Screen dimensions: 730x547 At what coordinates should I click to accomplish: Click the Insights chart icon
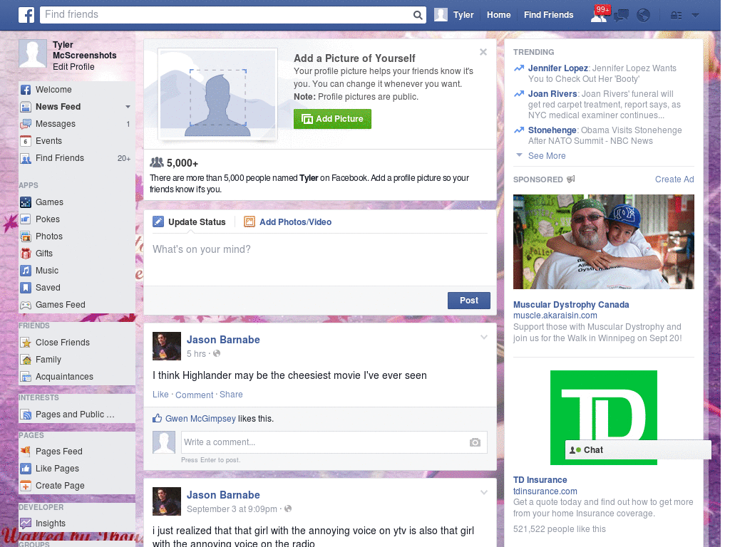26,523
